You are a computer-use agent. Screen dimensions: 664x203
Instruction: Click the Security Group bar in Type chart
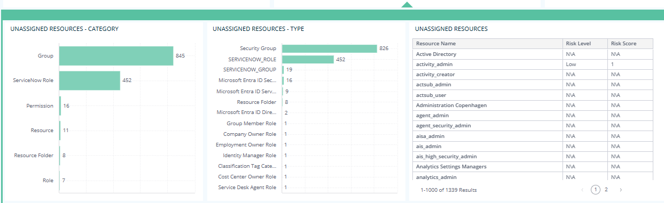pos(329,48)
